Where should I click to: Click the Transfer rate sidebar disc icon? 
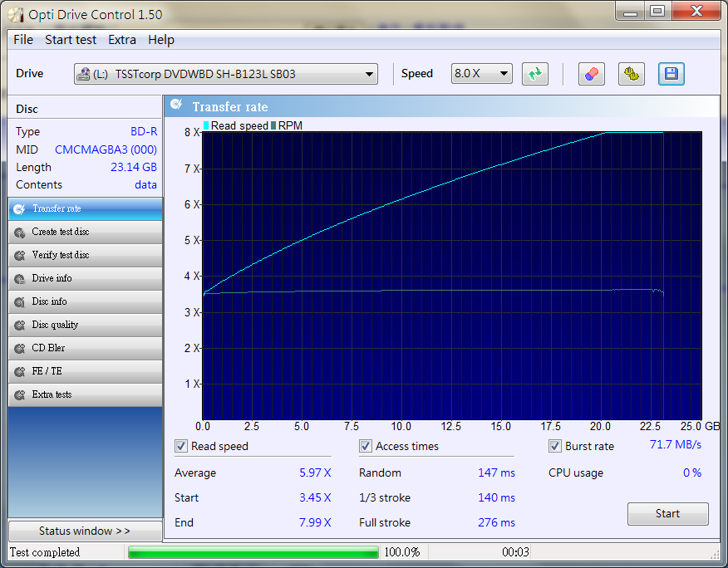(x=19, y=209)
